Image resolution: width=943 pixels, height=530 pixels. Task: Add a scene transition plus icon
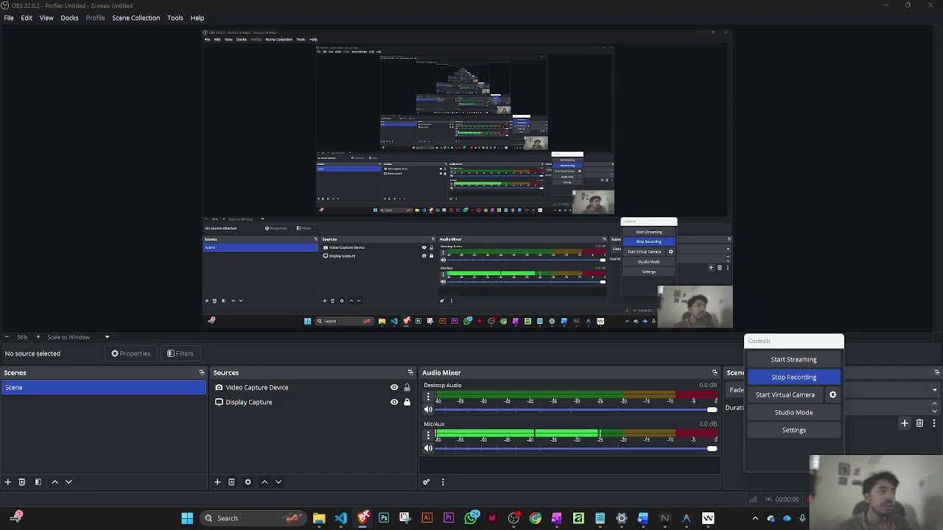pyautogui.click(x=905, y=423)
